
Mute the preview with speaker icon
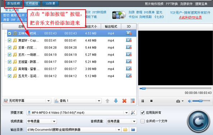(x=190, y=101)
